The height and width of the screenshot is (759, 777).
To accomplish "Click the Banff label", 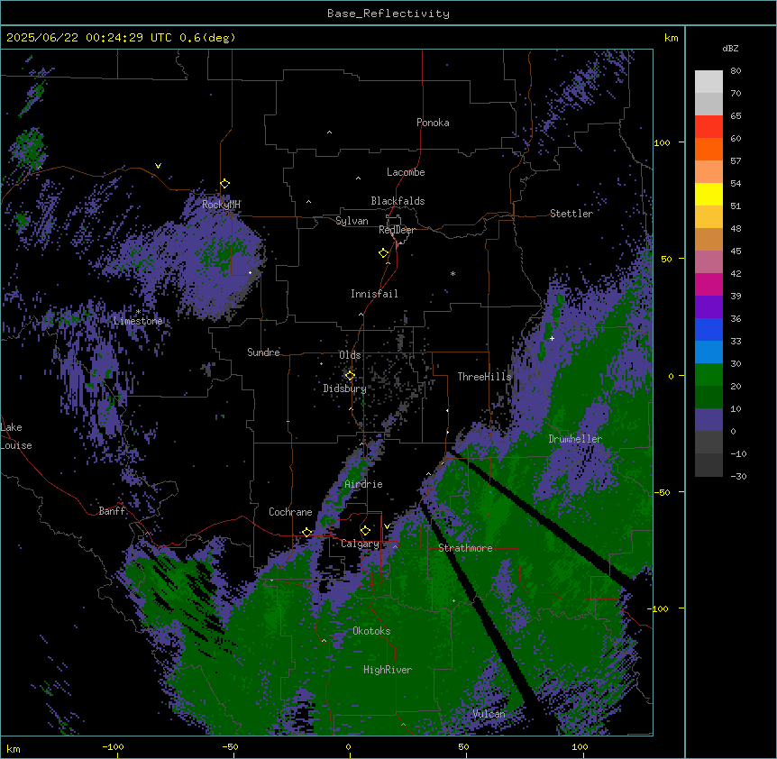I will coord(112,511).
